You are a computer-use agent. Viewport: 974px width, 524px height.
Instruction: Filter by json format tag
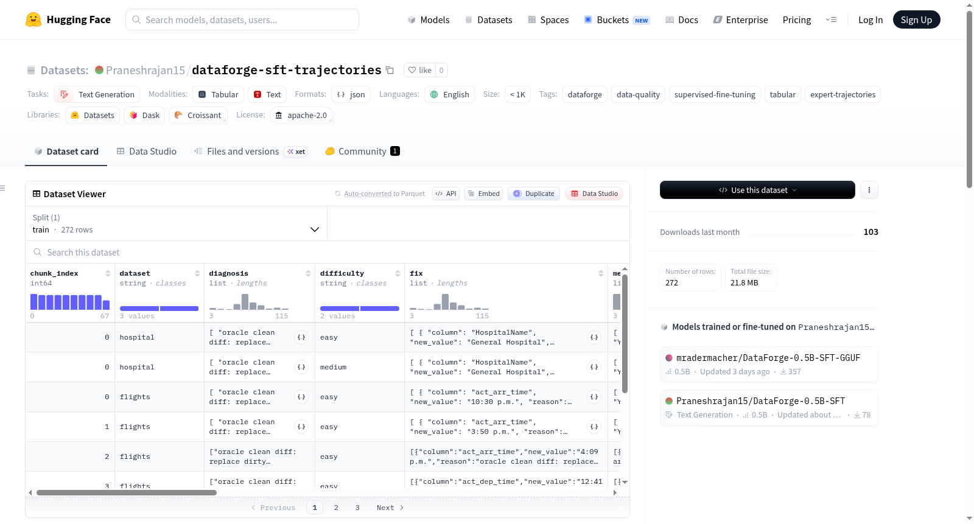[351, 94]
